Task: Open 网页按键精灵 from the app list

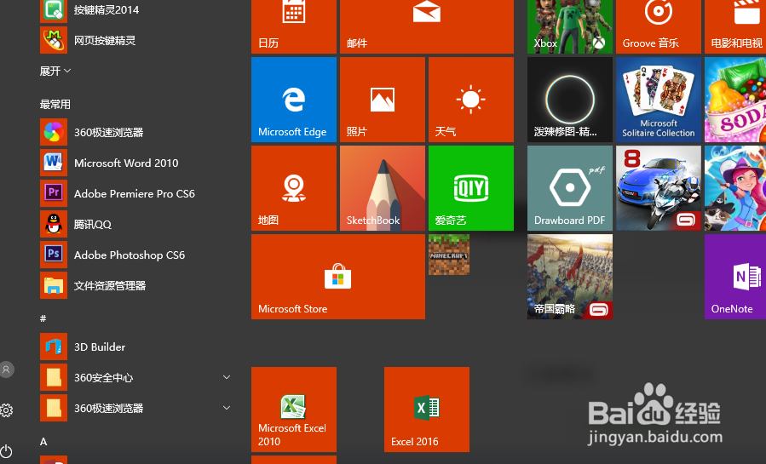Action: point(137,40)
